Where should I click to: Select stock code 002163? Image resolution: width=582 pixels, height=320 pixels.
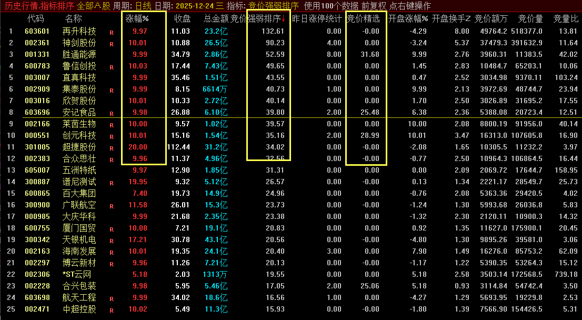click(x=37, y=252)
